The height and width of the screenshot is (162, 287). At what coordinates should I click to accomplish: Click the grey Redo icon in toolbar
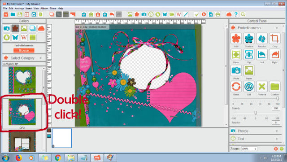pyautogui.click(x=119, y=14)
